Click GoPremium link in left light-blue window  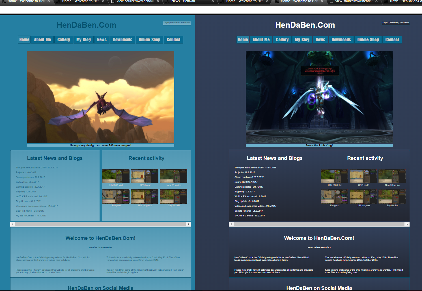(175, 23)
